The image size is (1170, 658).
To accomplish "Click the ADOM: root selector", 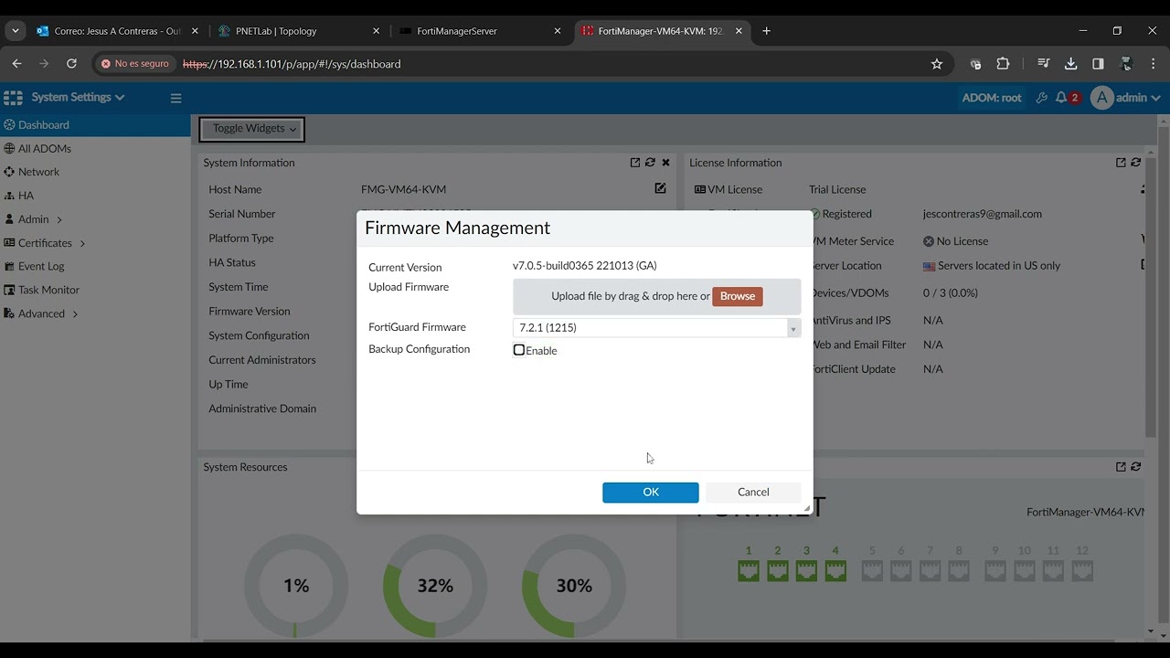I will point(992,98).
